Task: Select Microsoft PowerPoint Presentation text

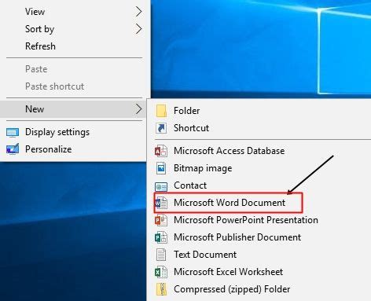Action: pyautogui.click(x=246, y=220)
